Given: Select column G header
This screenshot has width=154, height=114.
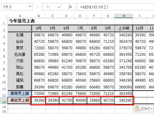Looking at the screenshot, I should click(x=108, y=16).
